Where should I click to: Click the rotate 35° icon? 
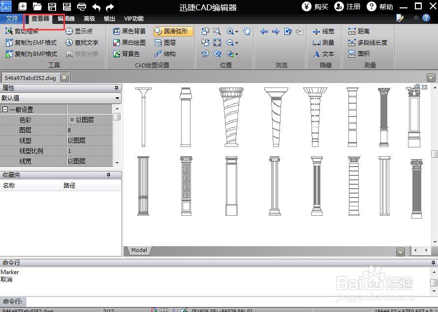(x=205, y=54)
